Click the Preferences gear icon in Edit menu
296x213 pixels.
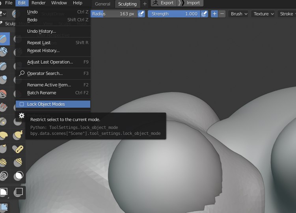click(x=22, y=116)
